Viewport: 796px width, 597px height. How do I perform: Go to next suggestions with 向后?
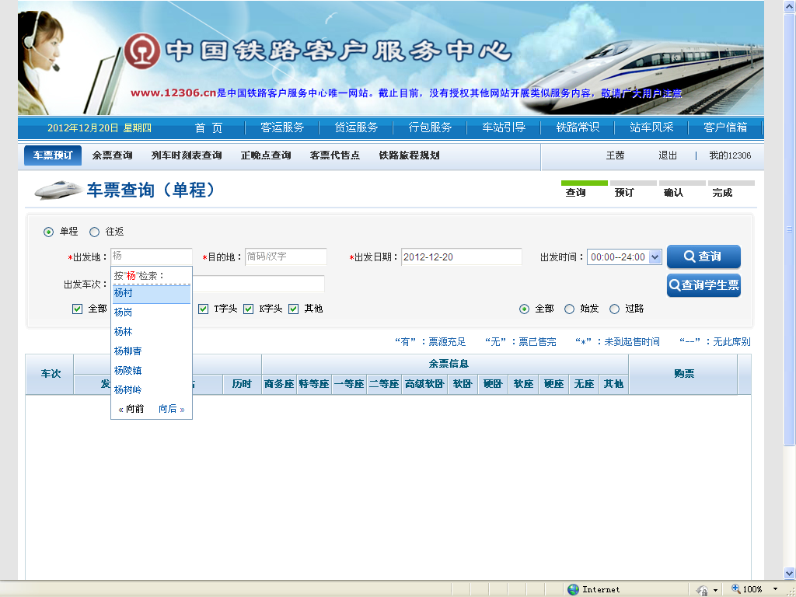(x=172, y=409)
